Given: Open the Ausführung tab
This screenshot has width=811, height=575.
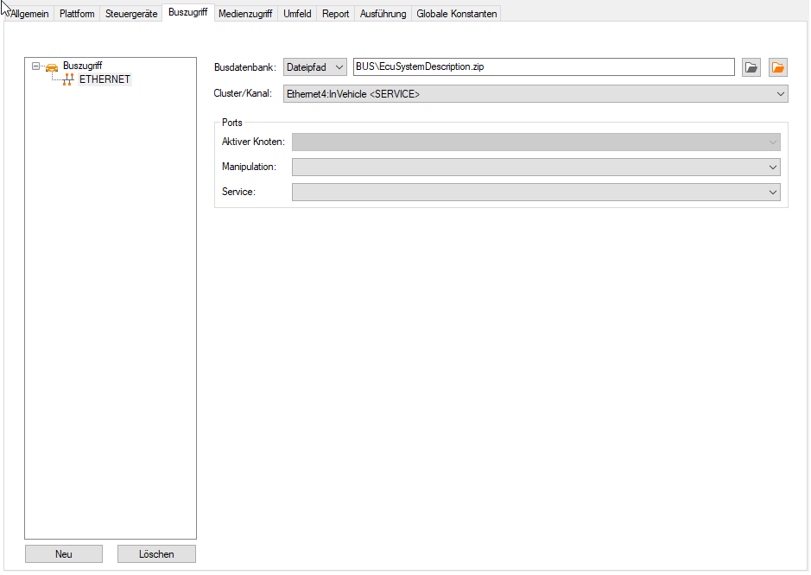Looking at the screenshot, I should (x=383, y=14).
